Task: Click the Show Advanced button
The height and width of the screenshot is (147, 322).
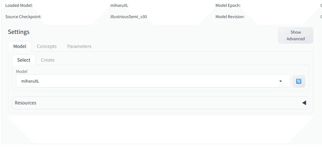Action: click(296, 35)
